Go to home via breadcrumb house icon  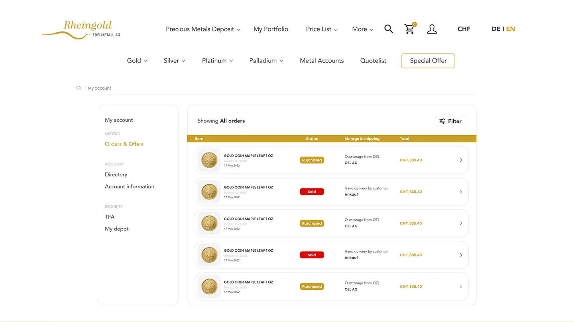(x=79, y=88)
